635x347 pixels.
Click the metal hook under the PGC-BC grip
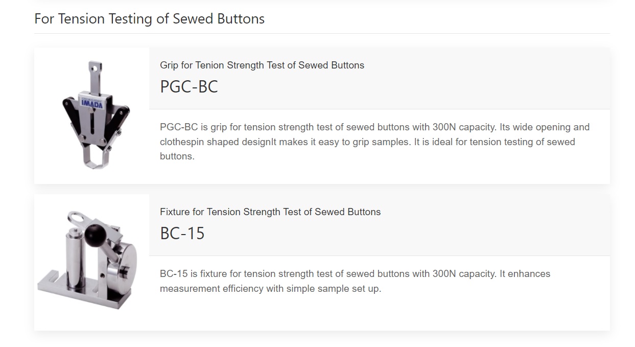[x=95, y=157]
